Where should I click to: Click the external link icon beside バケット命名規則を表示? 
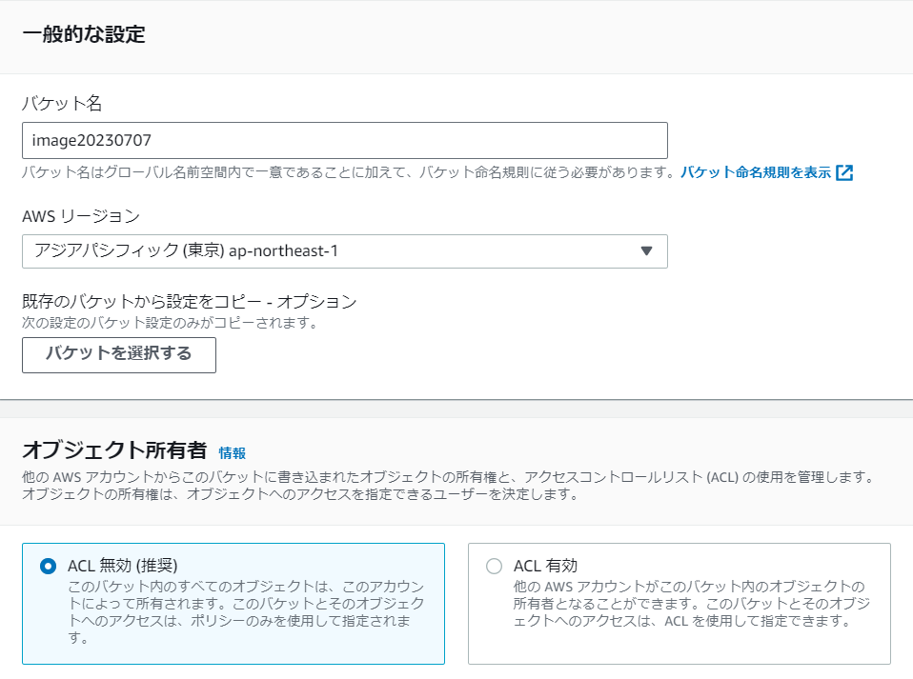(x=844, y=172)
